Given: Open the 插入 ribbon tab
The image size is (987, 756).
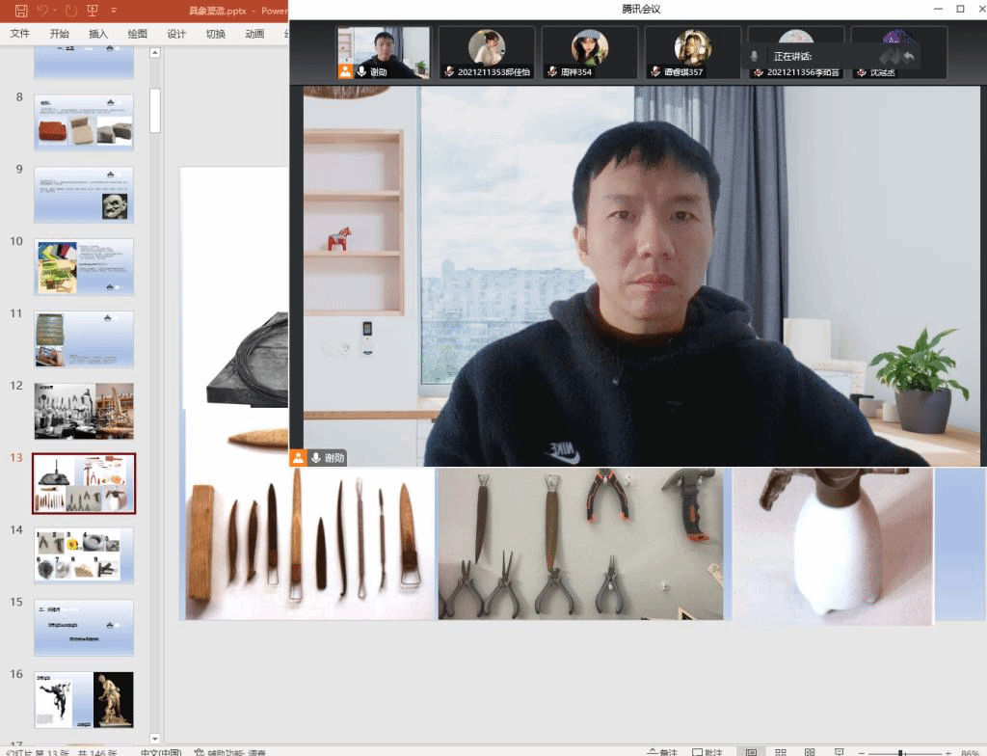Looking at the screenshot, I should 98,34.
